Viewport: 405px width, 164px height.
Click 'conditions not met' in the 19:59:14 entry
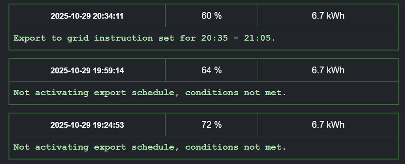[235, 93]
